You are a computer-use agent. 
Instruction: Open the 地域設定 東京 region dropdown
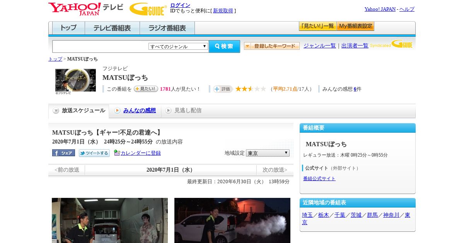click(268, 153)
